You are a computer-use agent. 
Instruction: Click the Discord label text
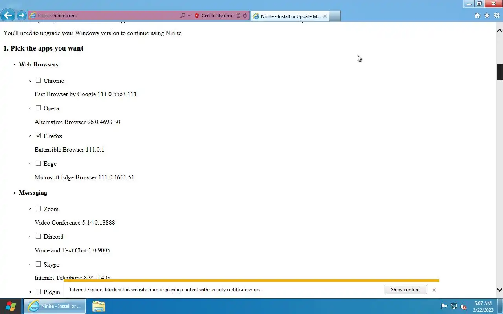[x=53, y=237]
